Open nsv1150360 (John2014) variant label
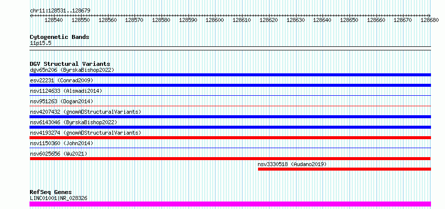Screen dimensions: 445x209 click(x=61, y=143)
